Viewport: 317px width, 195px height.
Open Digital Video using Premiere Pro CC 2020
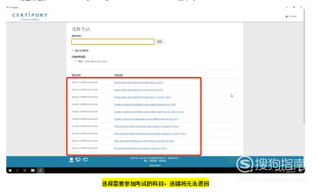pos(142,97)
